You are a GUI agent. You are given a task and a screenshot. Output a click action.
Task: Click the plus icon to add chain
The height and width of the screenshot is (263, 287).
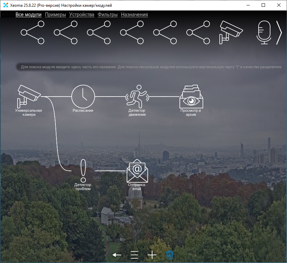click(152, 255)
